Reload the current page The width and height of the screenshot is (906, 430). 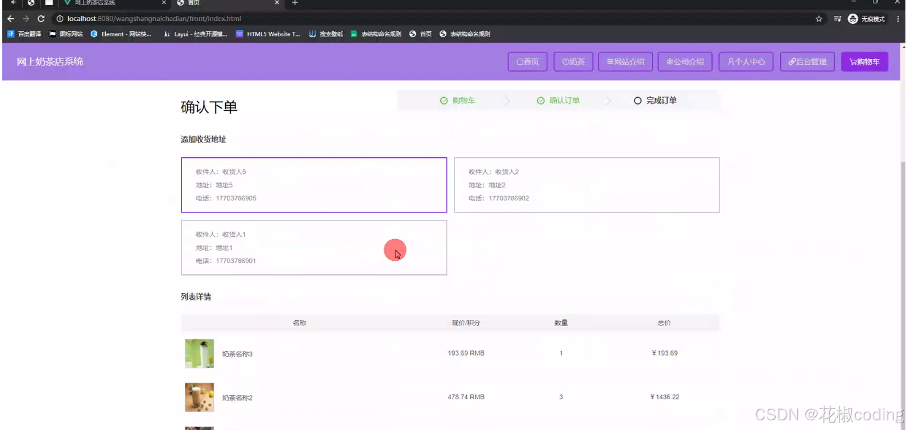click(41, 19)
